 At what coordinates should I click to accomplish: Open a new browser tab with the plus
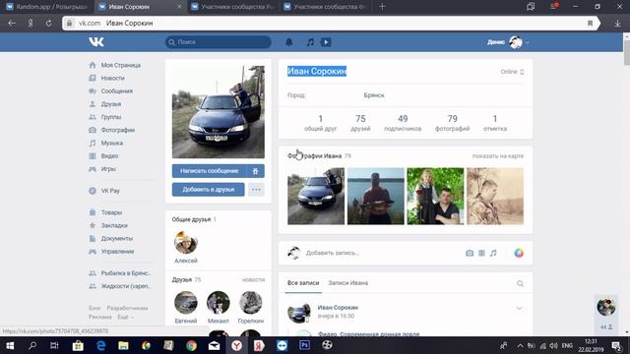pos(382,7)
